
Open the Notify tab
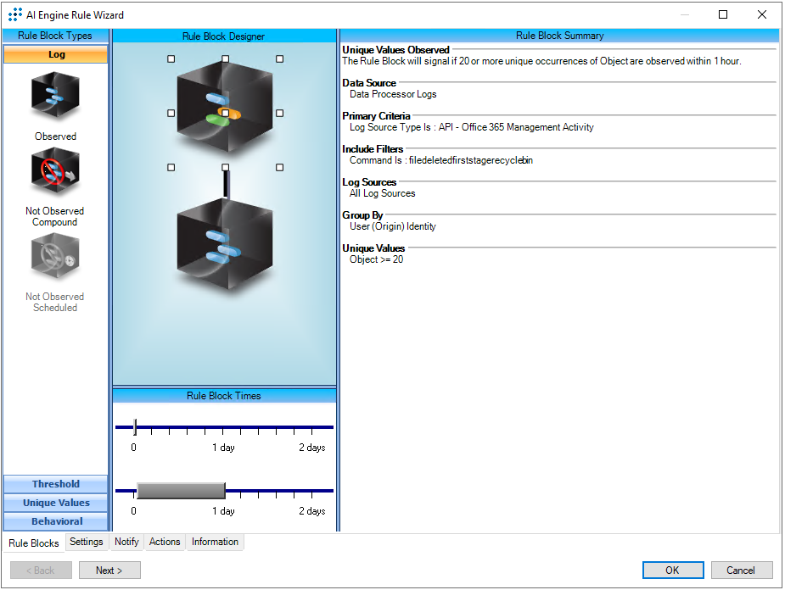click(x=126, y=543)
